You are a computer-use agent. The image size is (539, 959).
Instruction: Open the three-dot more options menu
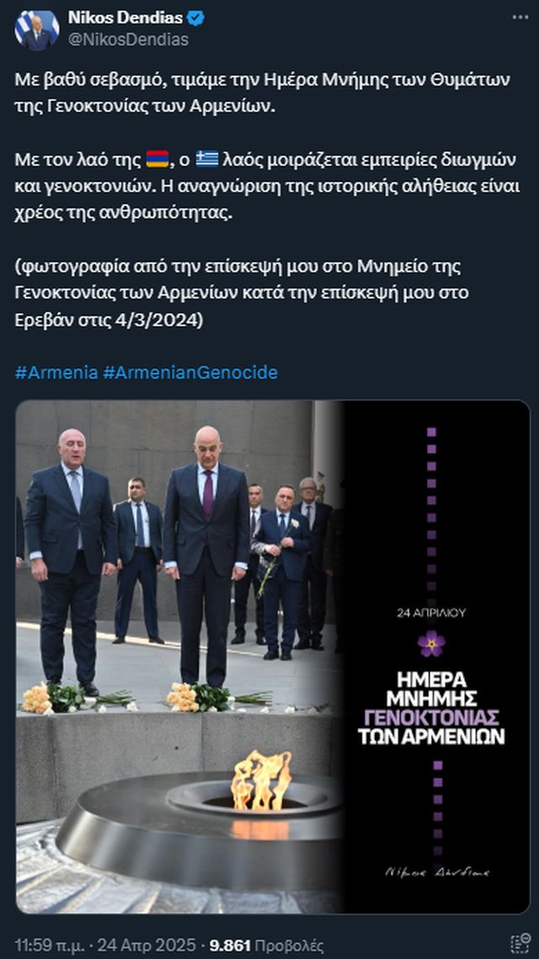click(520, 18)
